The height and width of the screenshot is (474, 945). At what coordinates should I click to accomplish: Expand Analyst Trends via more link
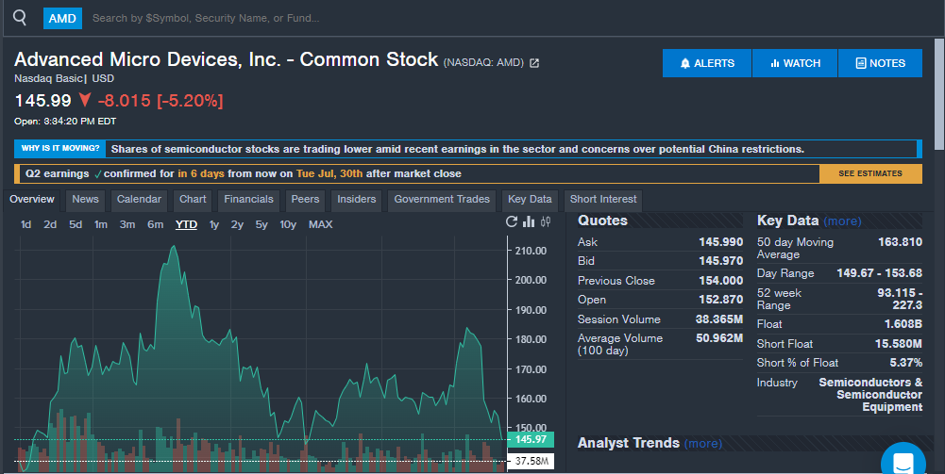pyautogui.click(x=702, y=443)
